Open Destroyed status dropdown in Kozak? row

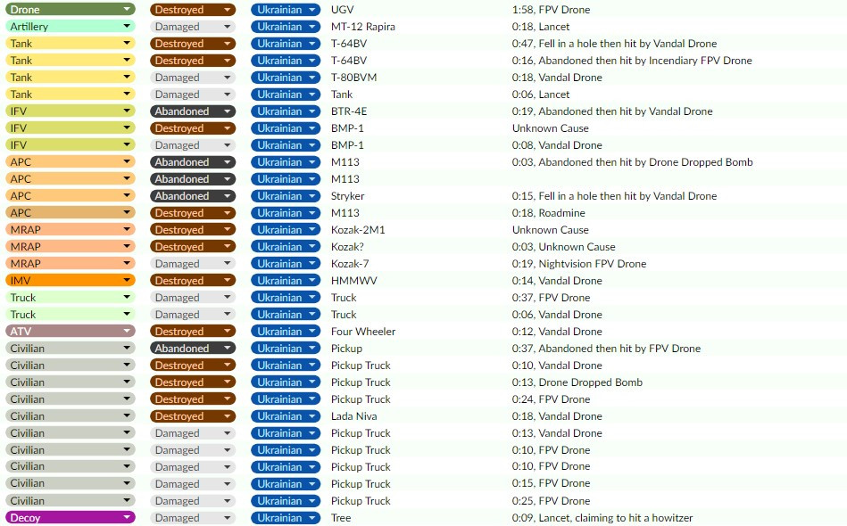tap(193, 247)
